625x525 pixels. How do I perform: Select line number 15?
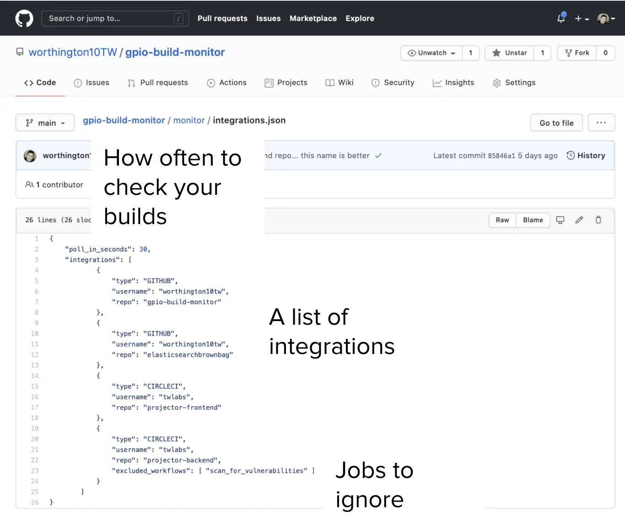point(35,386)
